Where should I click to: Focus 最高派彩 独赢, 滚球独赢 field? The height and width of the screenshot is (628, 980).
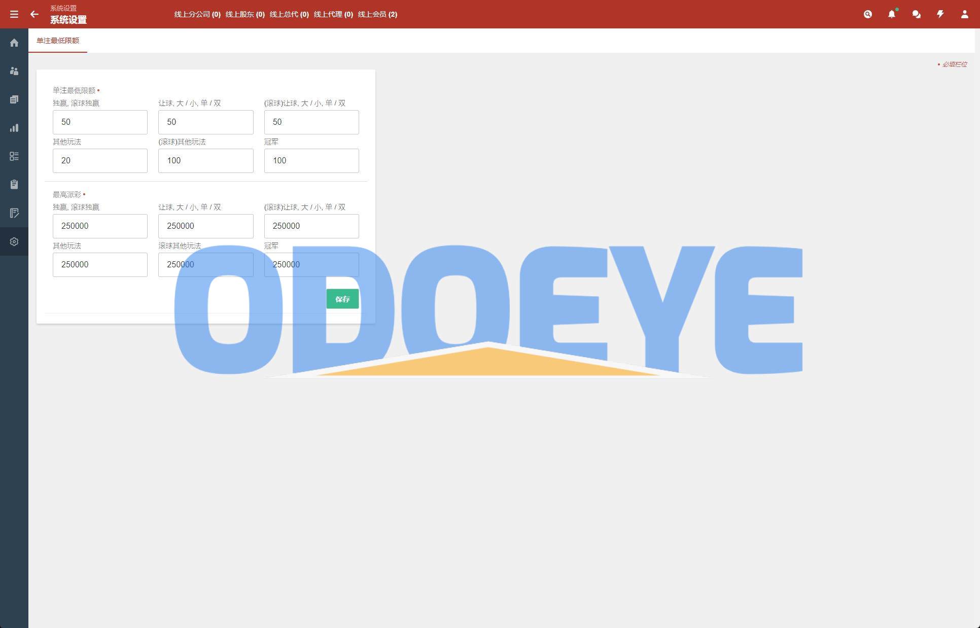100,226
